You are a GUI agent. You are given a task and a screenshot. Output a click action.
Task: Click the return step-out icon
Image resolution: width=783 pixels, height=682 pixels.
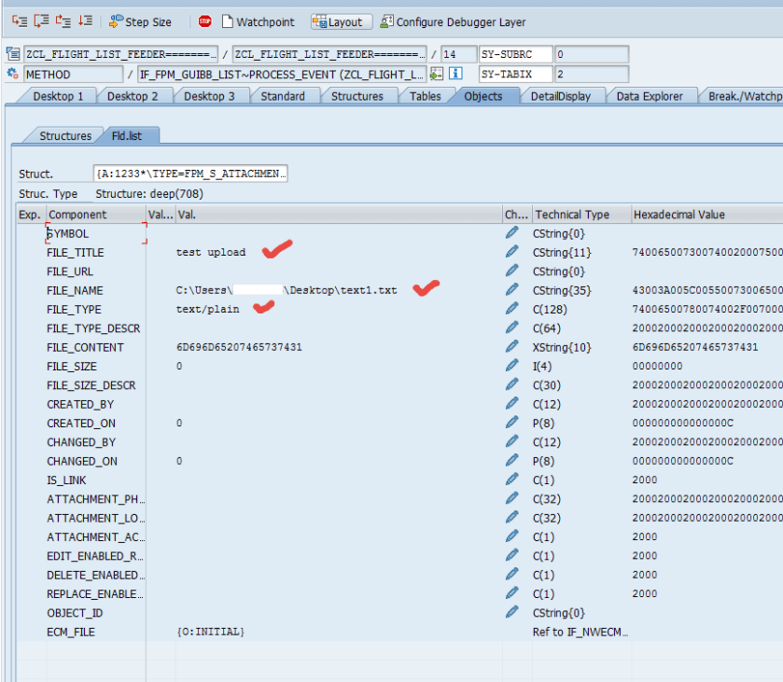coord(63,21)
